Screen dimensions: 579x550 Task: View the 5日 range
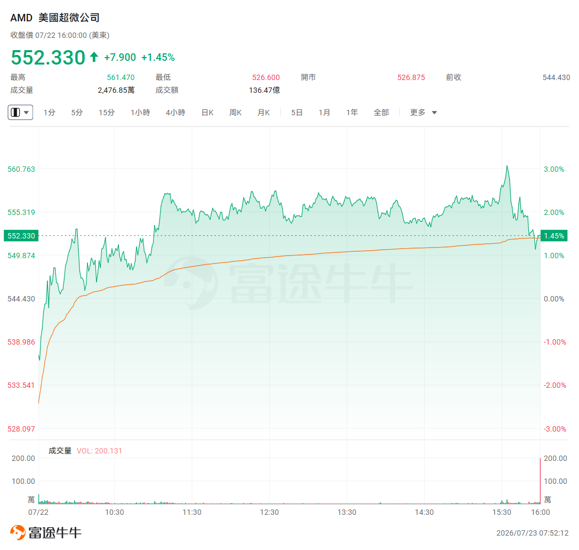(296, 112)
